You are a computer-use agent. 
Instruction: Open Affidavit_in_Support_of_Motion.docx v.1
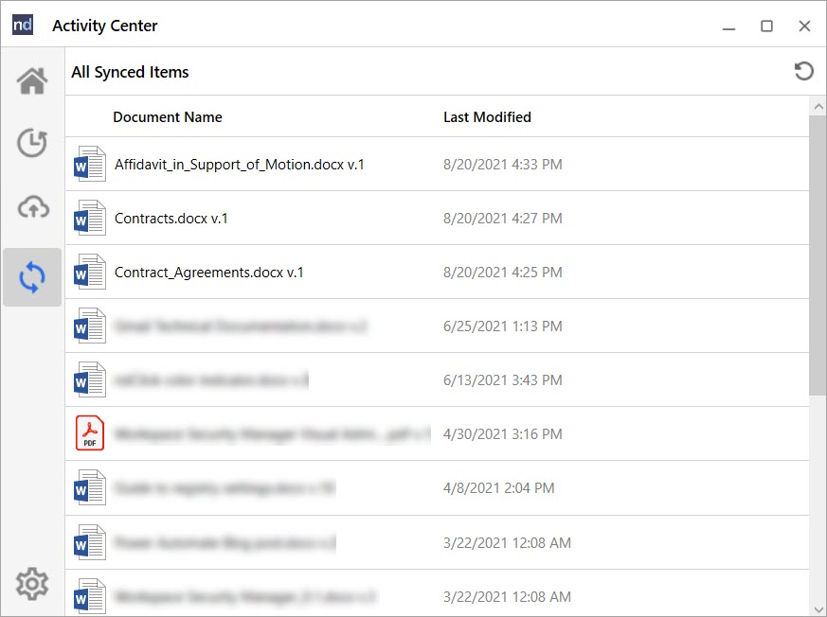(237, 163)
